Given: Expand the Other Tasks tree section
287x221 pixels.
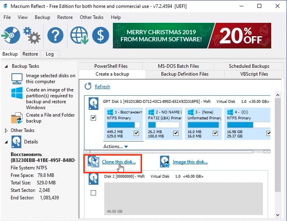Looking at the screenshot, I should coord(6,130).
